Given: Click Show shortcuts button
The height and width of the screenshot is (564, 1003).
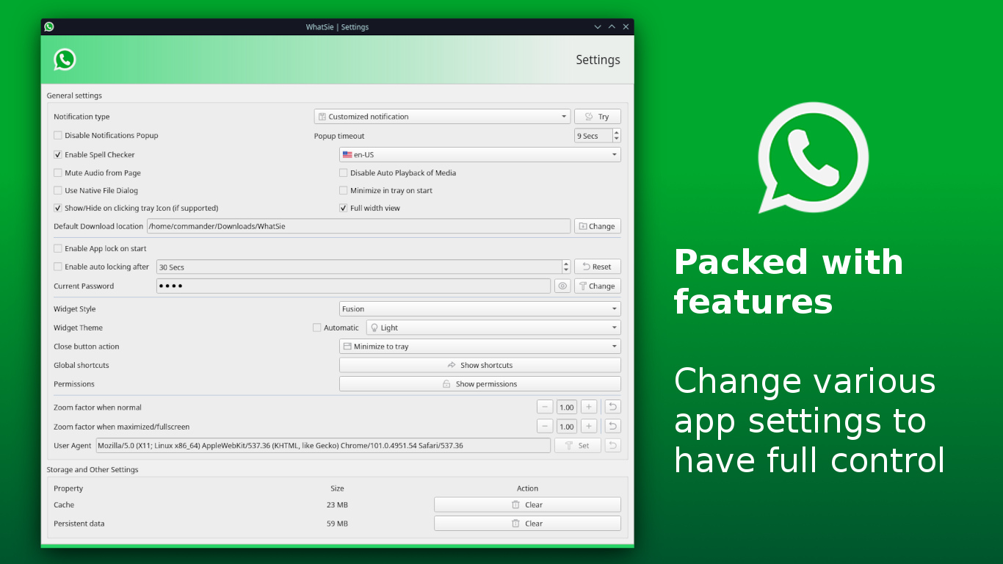Looking at the screenshot, I should click(480, 365).
